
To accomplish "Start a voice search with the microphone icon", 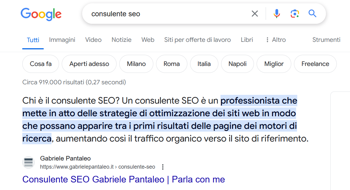I will click(277, 13).
